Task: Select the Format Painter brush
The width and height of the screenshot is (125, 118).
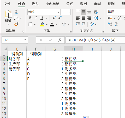Action: (x=16, y=24)
